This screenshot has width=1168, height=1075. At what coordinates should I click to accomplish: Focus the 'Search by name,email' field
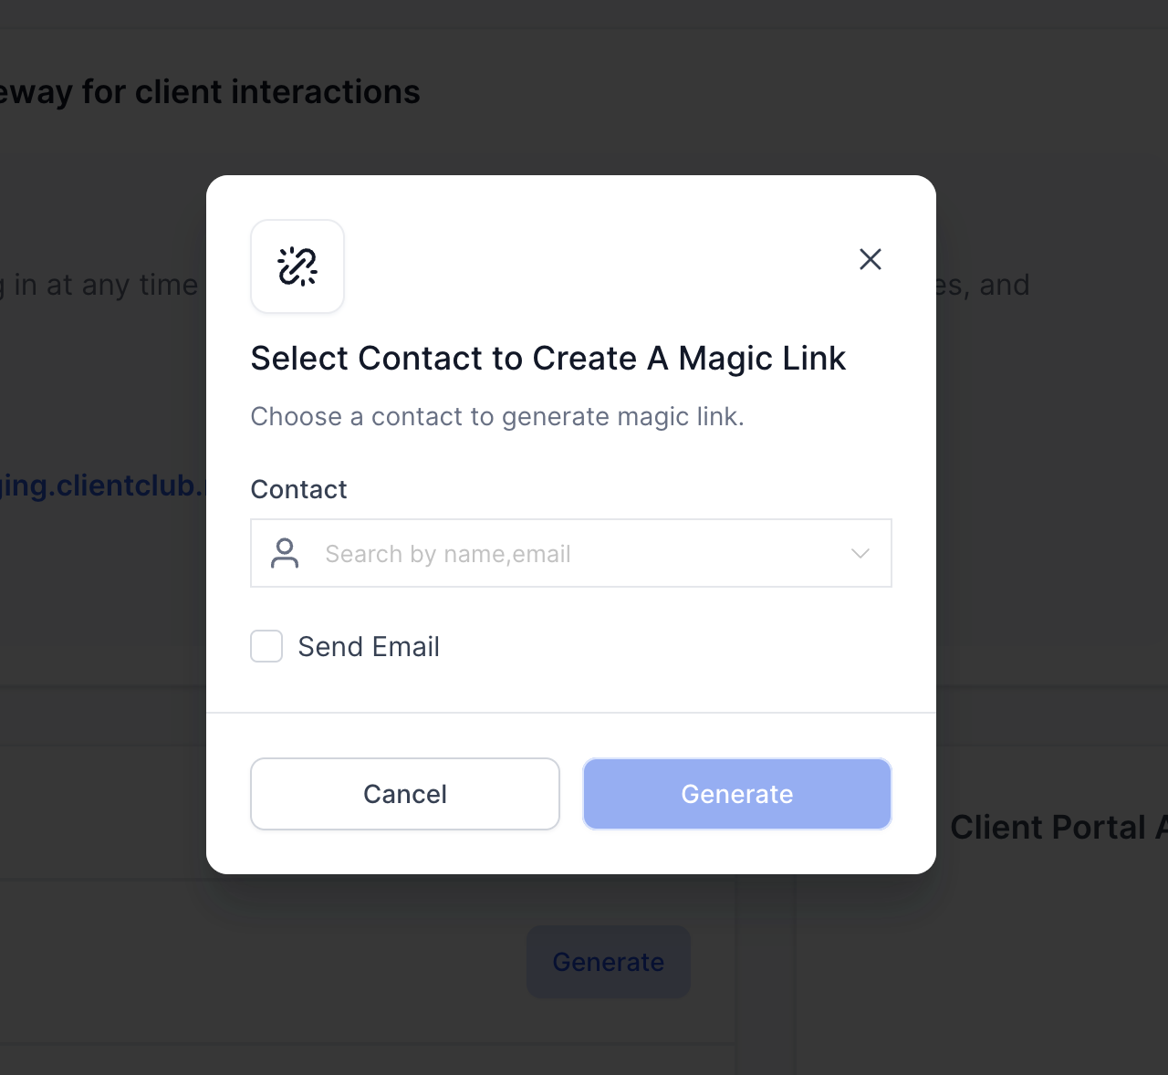click(571, 553)
